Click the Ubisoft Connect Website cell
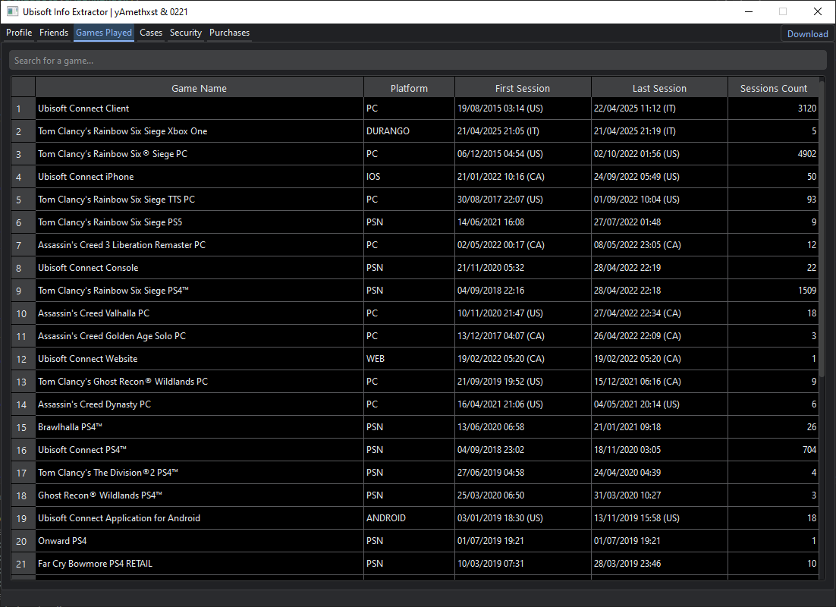This screenshot has width=836, height=607. (x=200, y=358)
